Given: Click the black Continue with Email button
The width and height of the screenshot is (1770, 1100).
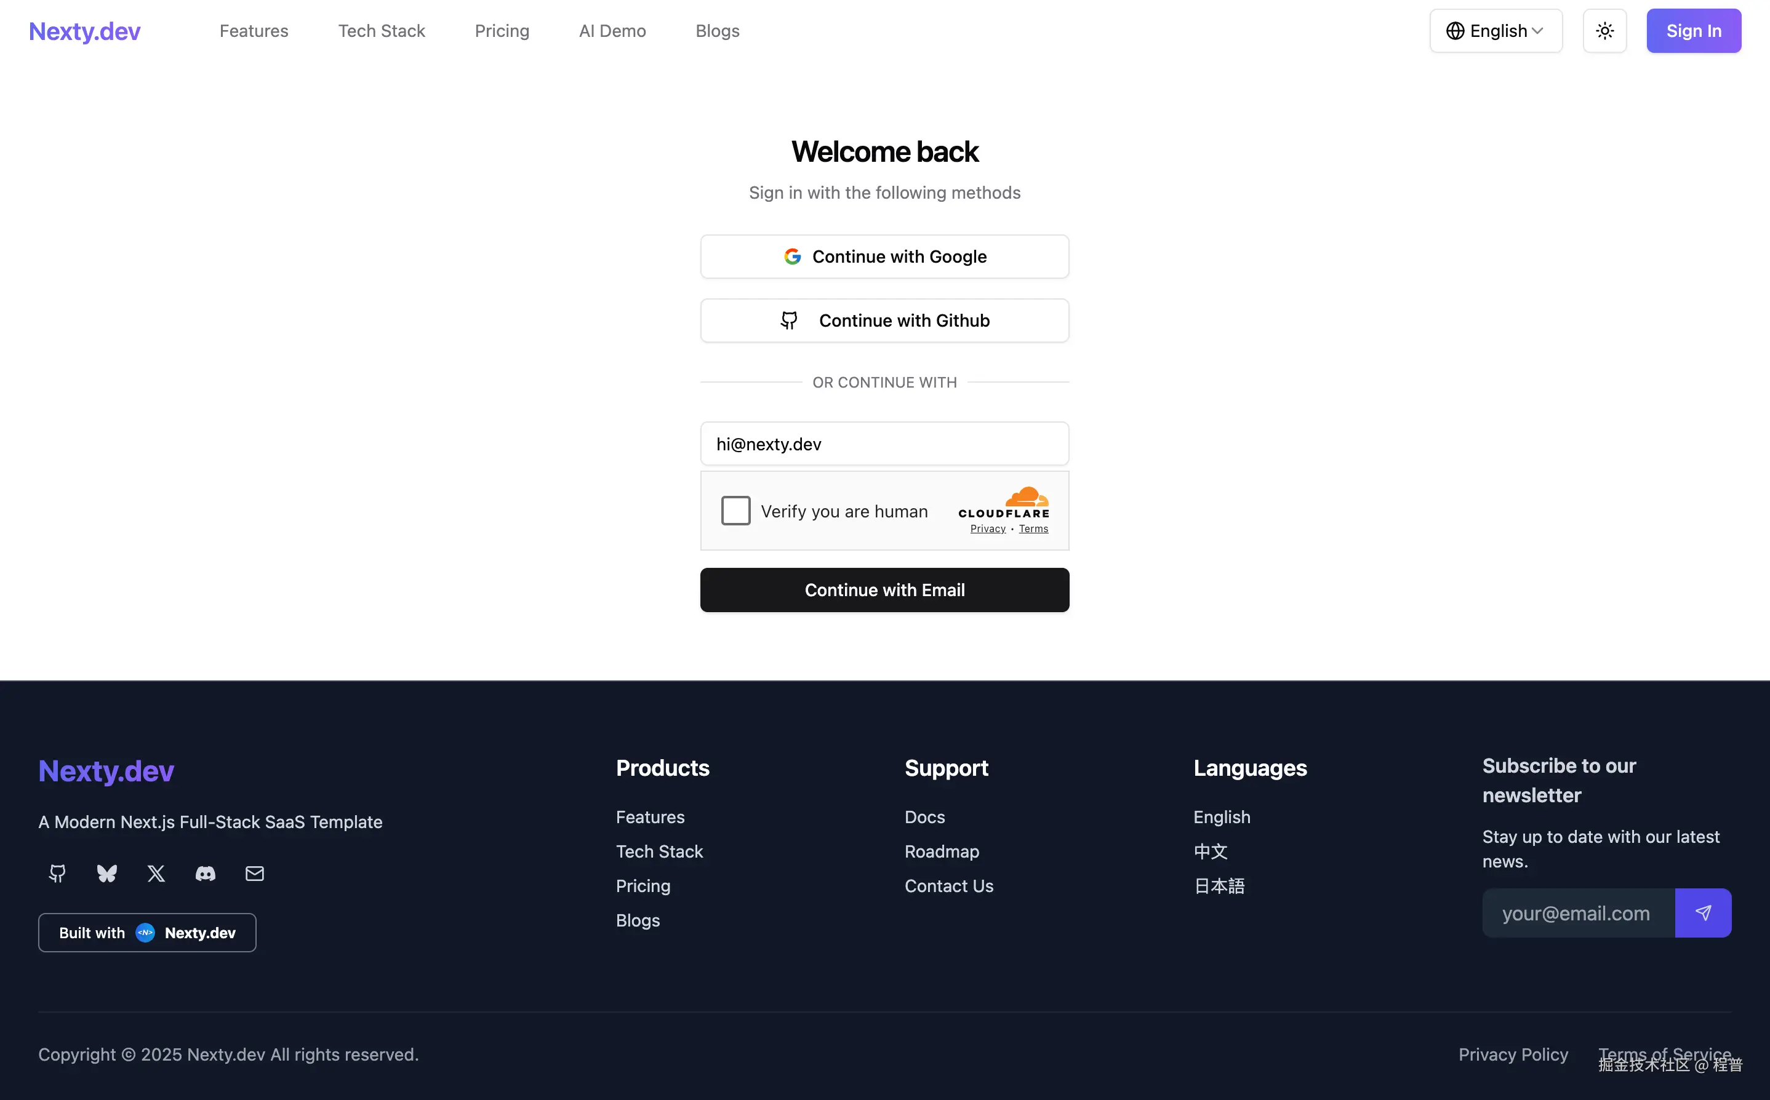Looking at the screenshot, I should (x=884, y=590).
